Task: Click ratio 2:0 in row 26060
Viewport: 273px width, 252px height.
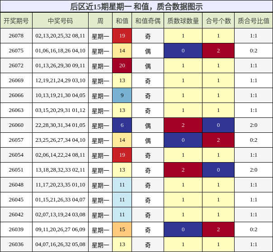Action: pos(254,125)
